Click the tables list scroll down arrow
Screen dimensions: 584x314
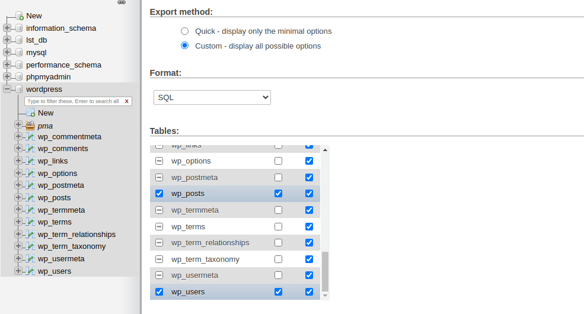[325, 296]
